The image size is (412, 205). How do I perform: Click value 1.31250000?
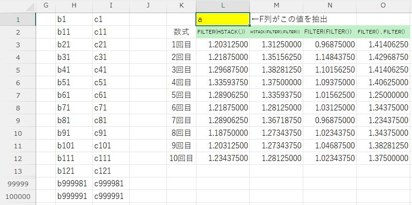[x=277, y=44]
